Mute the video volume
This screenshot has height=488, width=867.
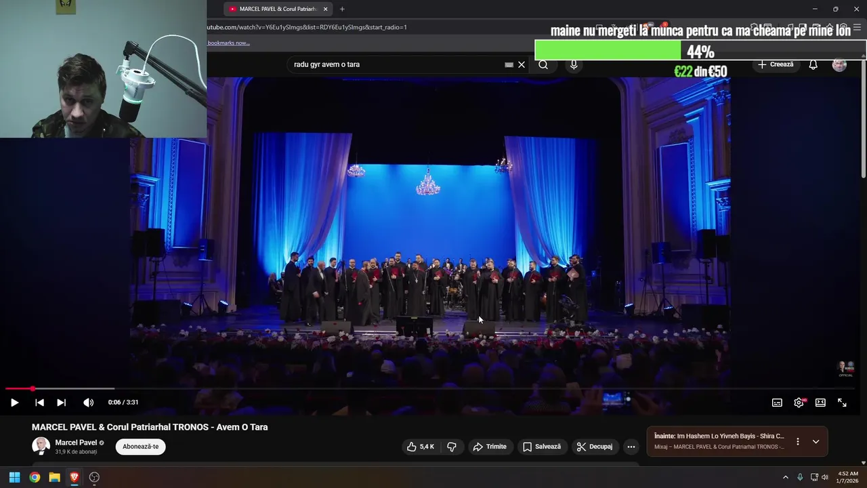pos(88,403)
